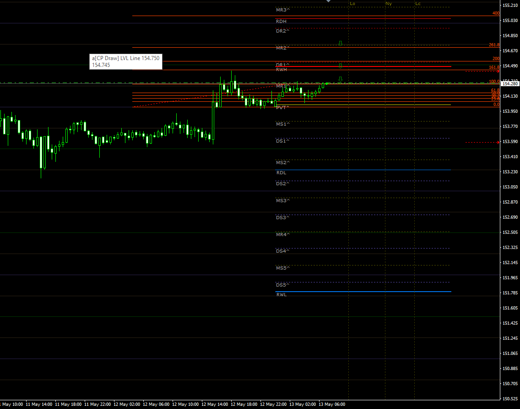
Task: Click the red arrow marker near 154.490
Action: click(498, 71)
